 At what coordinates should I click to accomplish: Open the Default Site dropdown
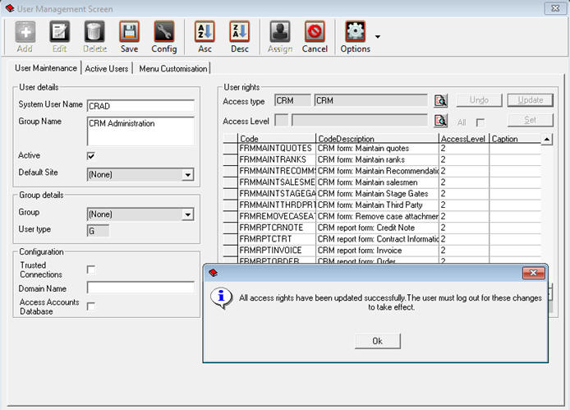tap(187, 175)
